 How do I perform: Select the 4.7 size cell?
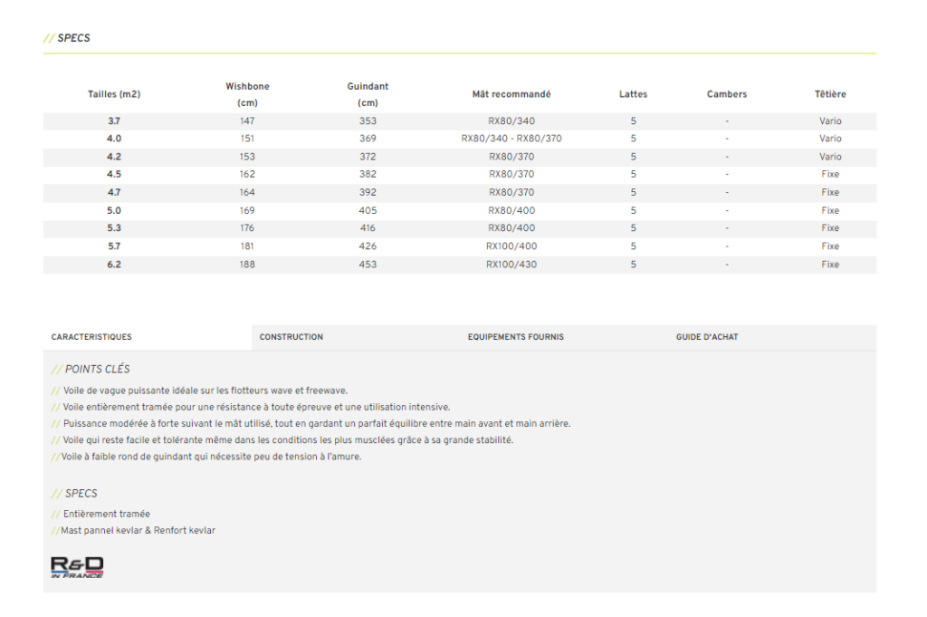pyautogui.click(x=114, y=192)
